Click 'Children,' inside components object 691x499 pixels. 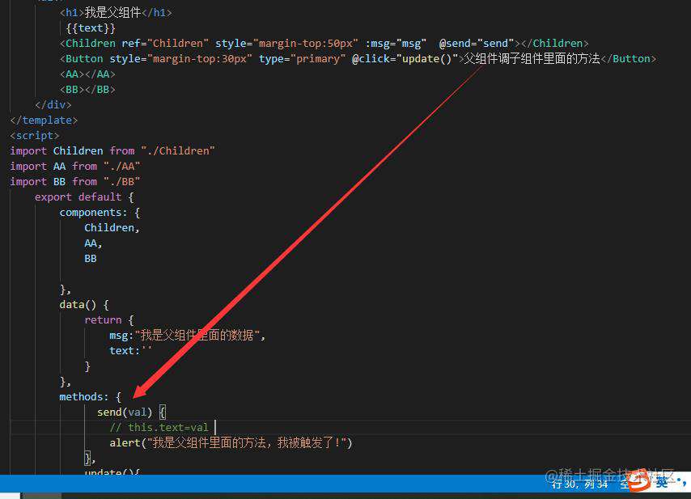pos(112,228)
